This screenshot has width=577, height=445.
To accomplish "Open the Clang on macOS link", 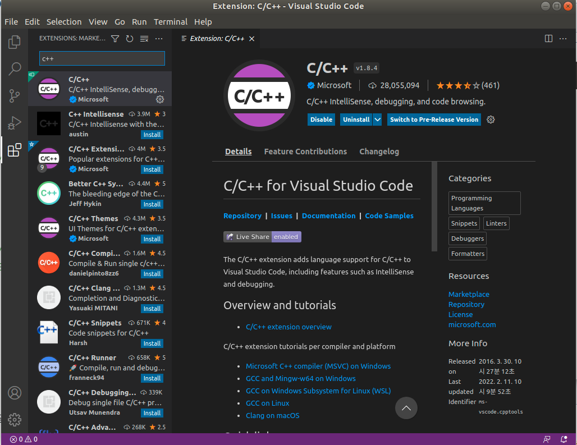I will click(272, 416).
